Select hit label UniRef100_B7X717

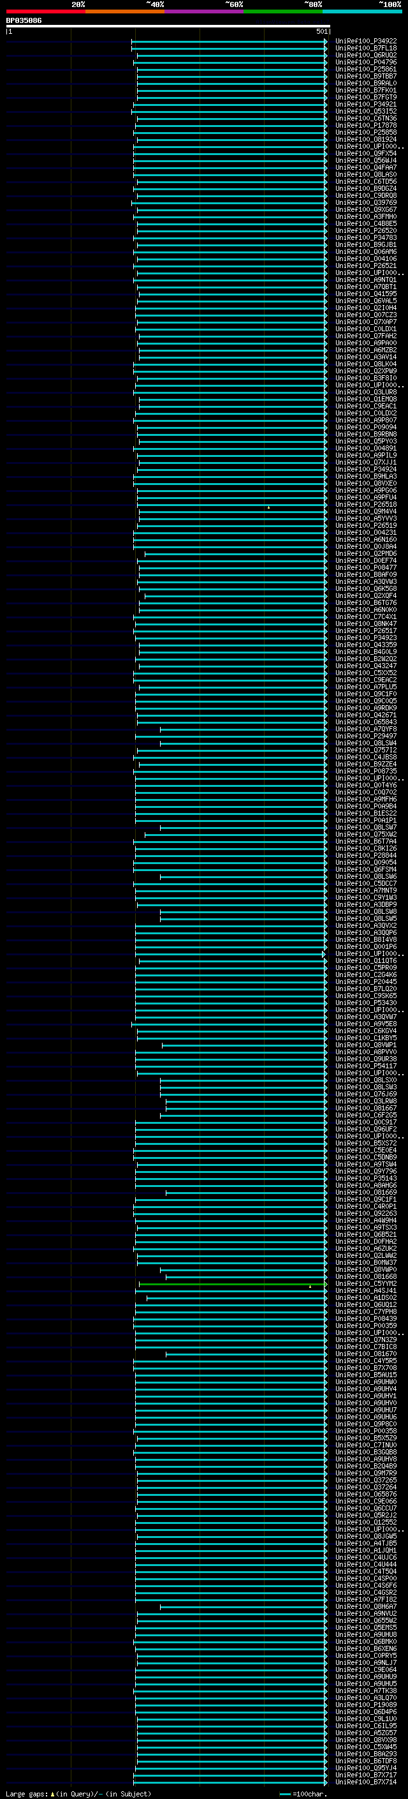click(x=366, y=1775)
